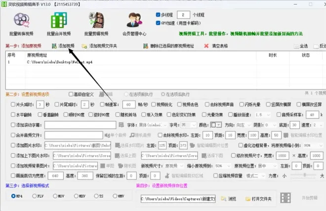326x211 pixels.
Task: Click the 线程 count input field
Action: [x=183, y=15]
